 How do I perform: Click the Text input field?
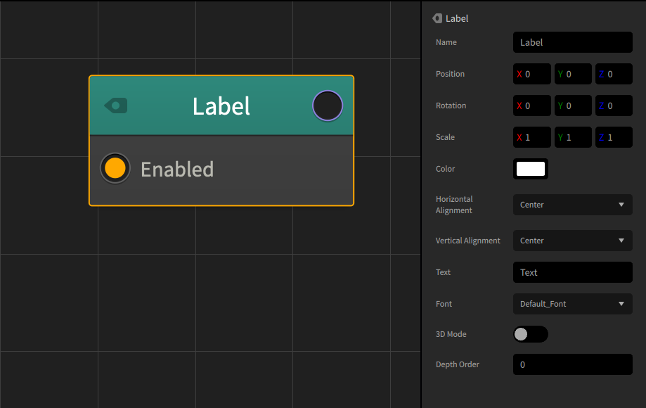click(572, 272)
